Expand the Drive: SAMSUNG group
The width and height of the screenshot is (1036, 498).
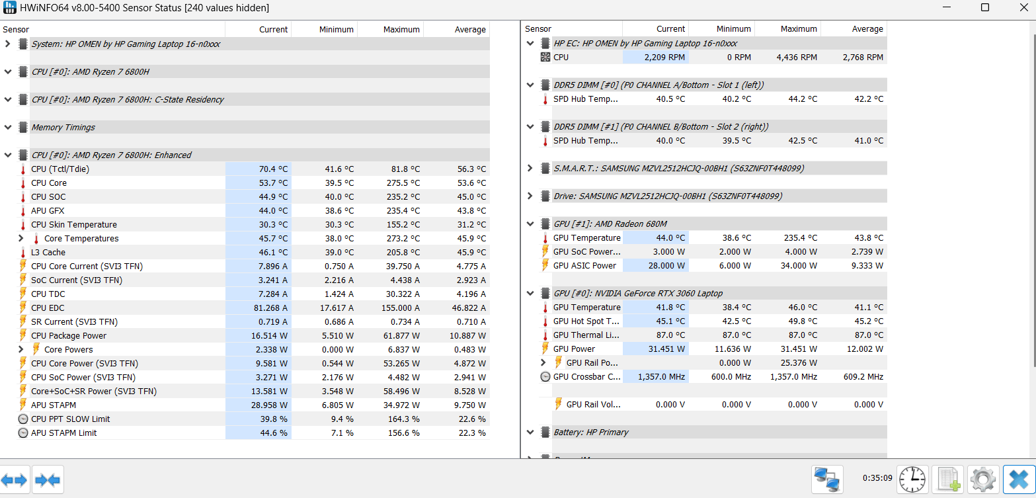530,196
